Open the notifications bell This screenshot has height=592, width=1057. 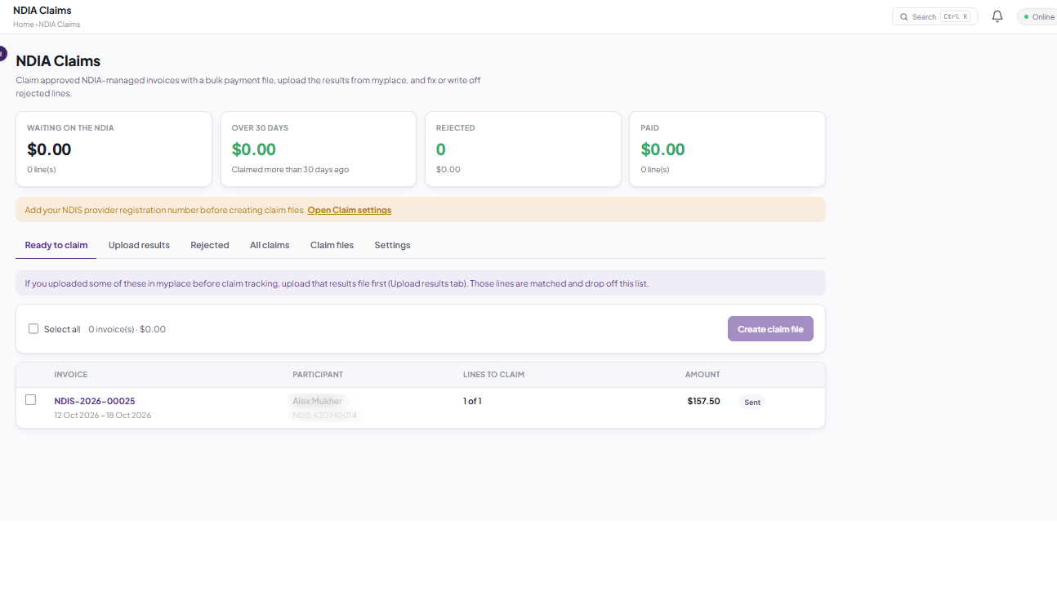pos(997,16)
